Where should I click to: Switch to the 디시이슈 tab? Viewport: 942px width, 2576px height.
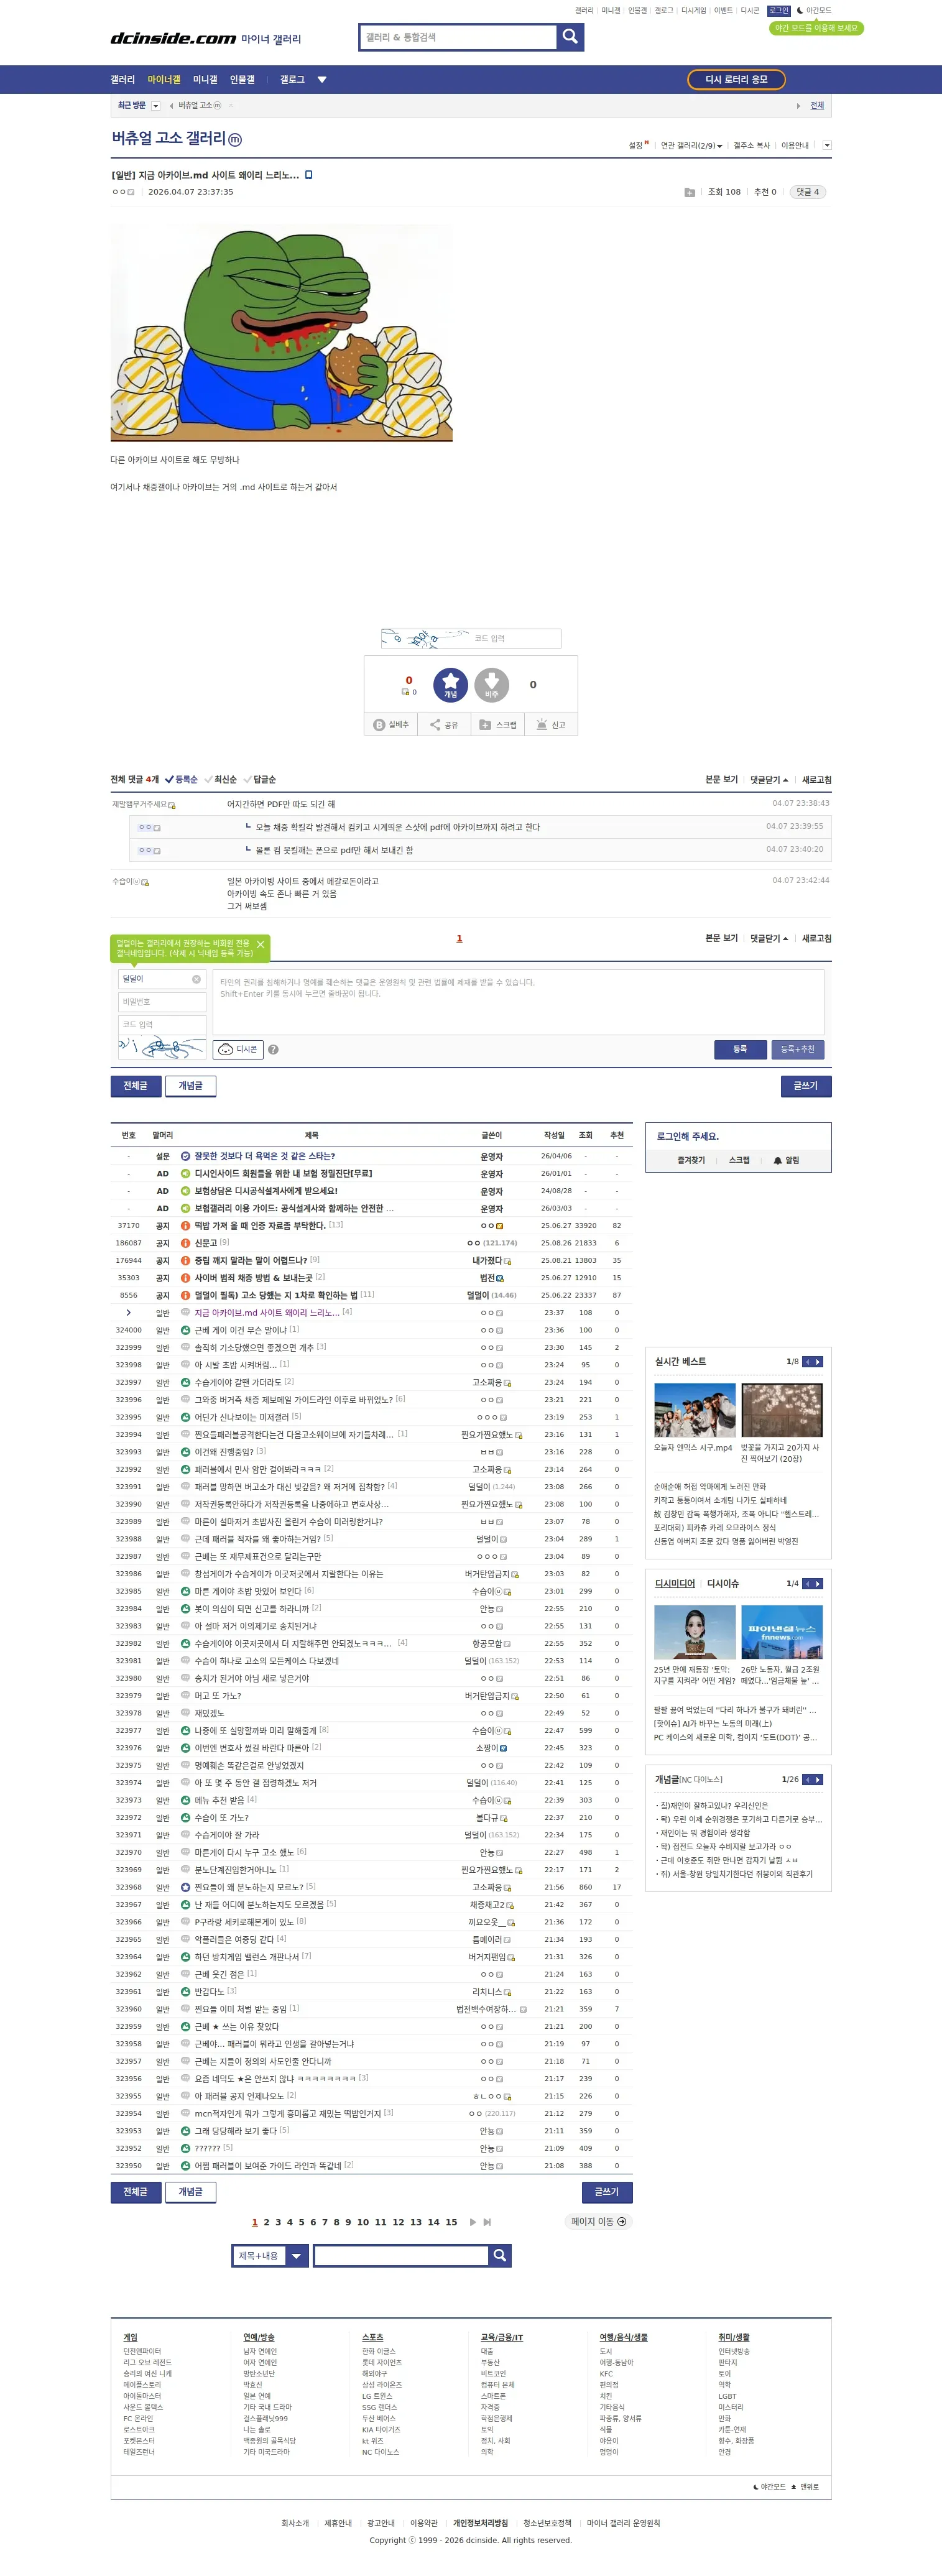[x=723, y=1584]
